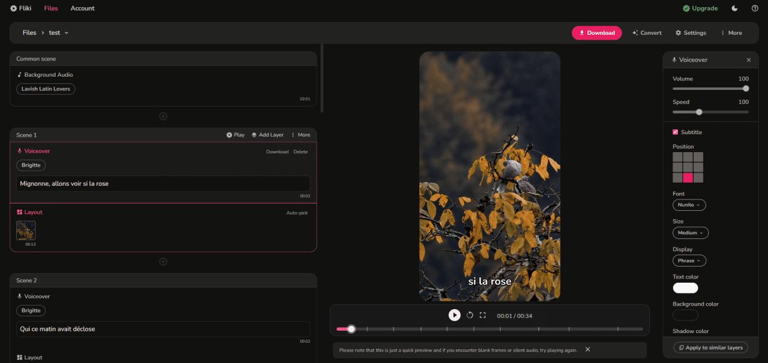
Task: Download Scene 1 voiceover
Action: [x=277, y=152]
